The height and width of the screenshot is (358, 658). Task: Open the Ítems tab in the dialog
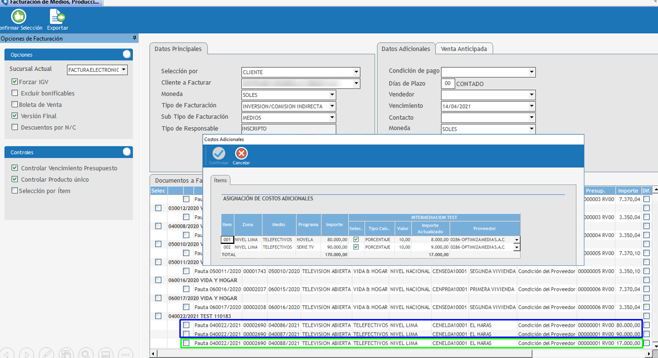(221, 180)
